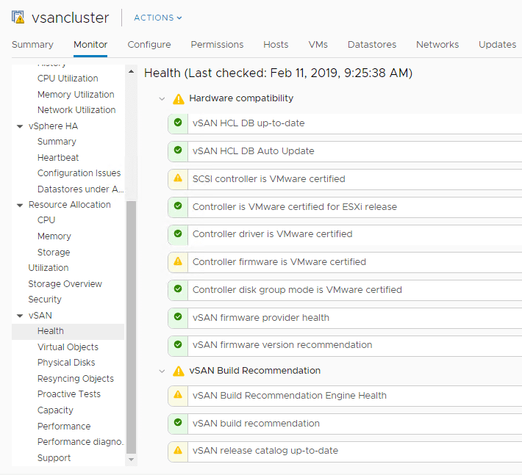Click the Hardware compatibility warning triangle icon
Screen dimensions: 522x475
pos(179,99)
